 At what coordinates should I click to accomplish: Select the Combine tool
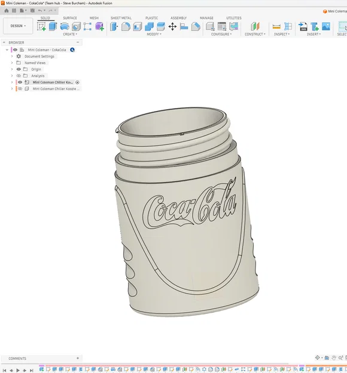coord(149,26)
